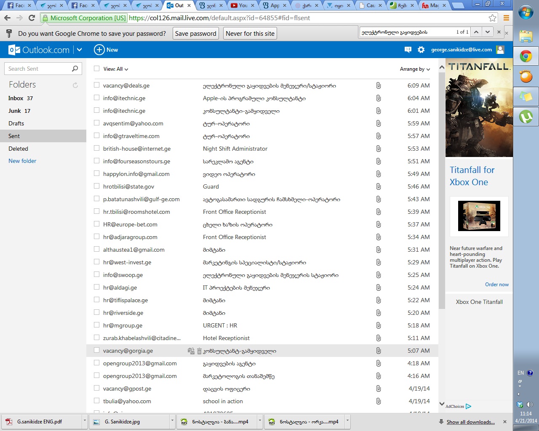The width and height of the screenshot is (539, 431).
Task: Select the hrotbilisi@state.gov message checkbox
Action: click(97, 186)
